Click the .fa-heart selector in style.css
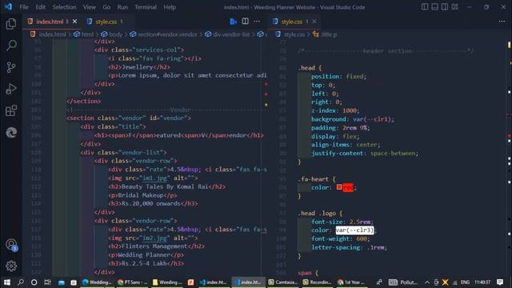The height and width of the screenshot is (288, 512). tap(313, 179)
